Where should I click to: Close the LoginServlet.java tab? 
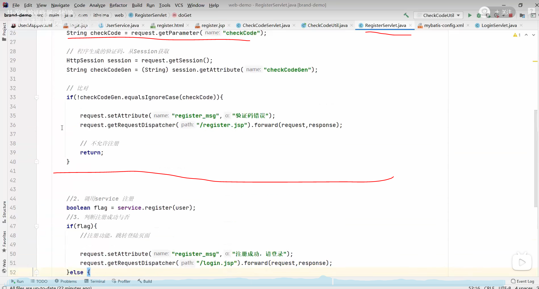(521, 25)
